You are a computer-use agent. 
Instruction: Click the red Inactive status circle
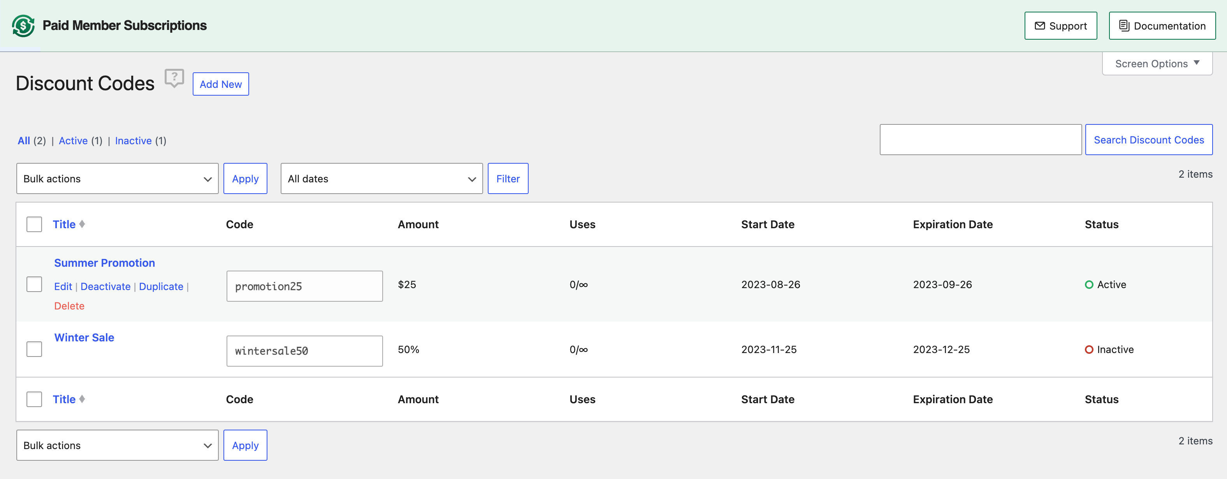coord(1089,350)
